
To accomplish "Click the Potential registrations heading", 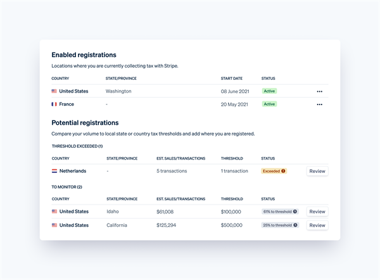I will click(85, 123).
